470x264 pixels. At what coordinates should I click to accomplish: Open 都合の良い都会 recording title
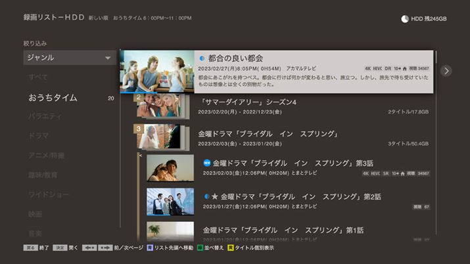(235, 58)
